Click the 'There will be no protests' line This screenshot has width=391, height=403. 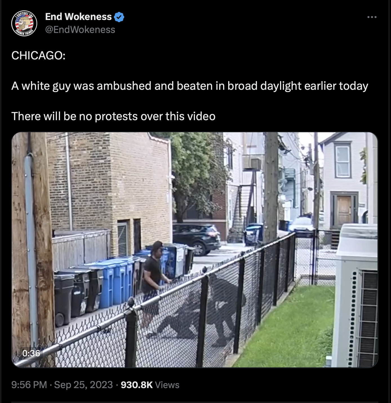[x=113, y=116]
